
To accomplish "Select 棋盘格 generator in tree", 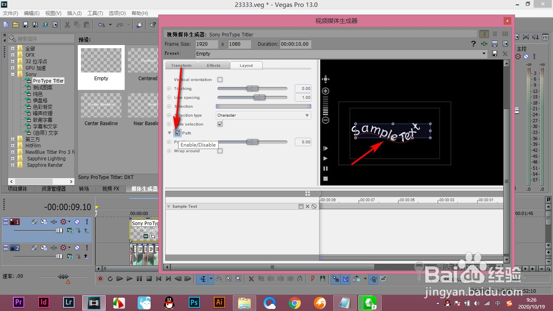I will [x=40, y=100].
